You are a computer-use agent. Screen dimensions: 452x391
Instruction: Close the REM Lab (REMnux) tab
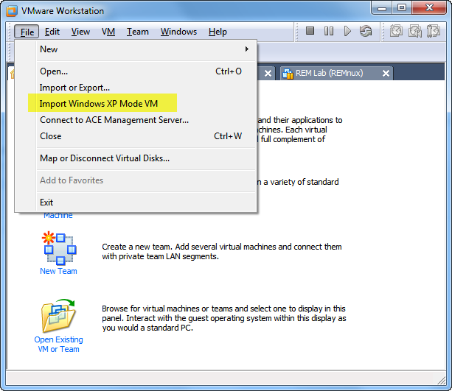pyautogui.click(x=386, y=74)
